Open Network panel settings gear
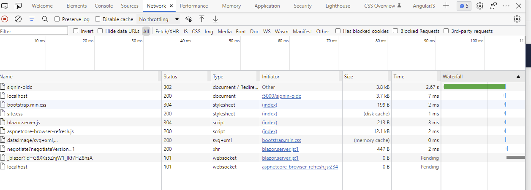This screenshot has height=190, width=531. (x=517, y=19)
